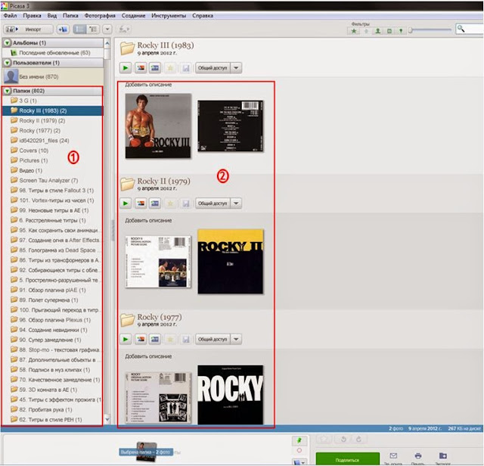
Task: Open the Правка menu
Action: tap(32, 15)
